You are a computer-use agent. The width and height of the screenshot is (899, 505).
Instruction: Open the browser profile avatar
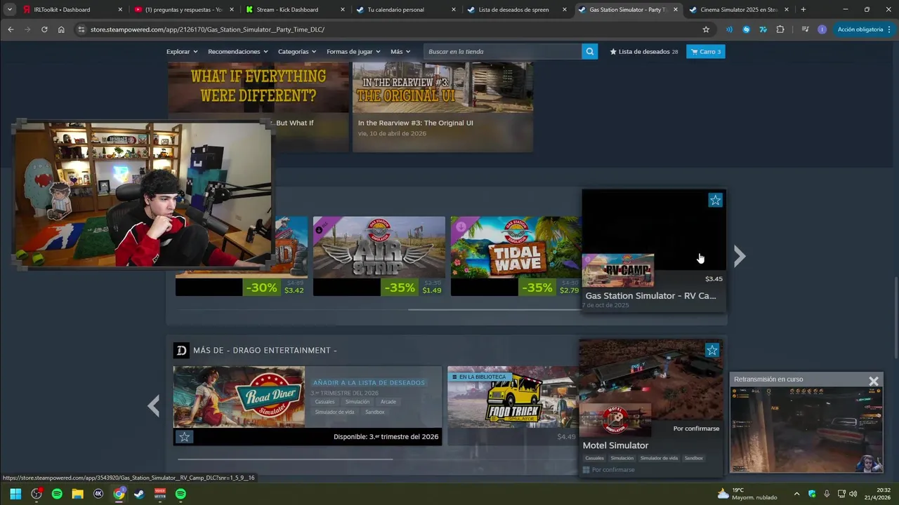pyautogui.click(x=822, y=29)
